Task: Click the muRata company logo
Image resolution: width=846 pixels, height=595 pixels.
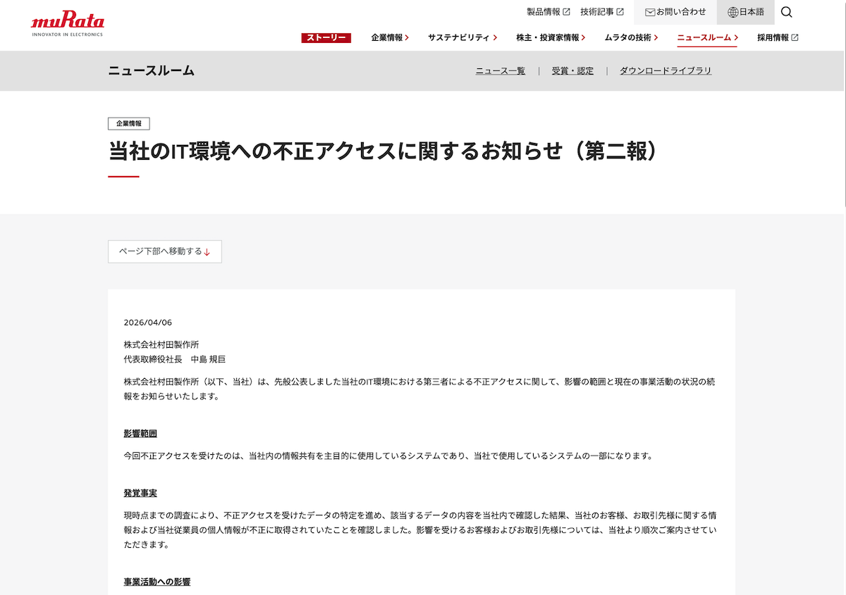Action: 67,21
